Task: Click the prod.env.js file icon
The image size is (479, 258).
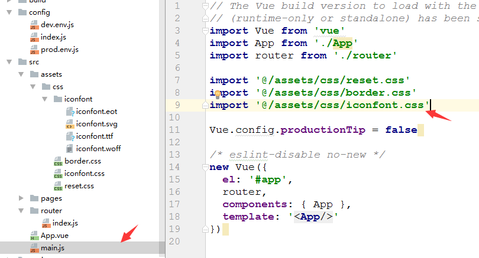Action: click(x=34, y=50)
